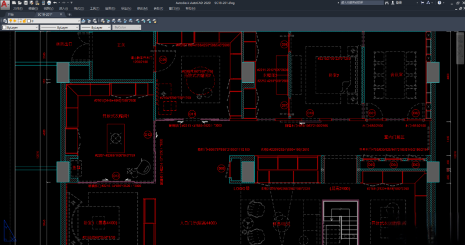Open the 文件(F) menu

click(x=17, y=9)
